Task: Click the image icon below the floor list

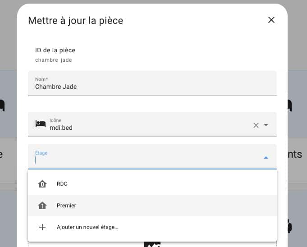Action: [x=152, y=244]
